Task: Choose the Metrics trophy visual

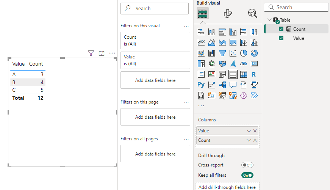Action: tap(254, 85)
